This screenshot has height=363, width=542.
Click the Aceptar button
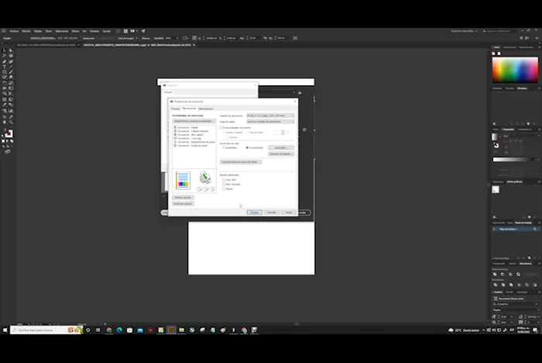[255, 211]
